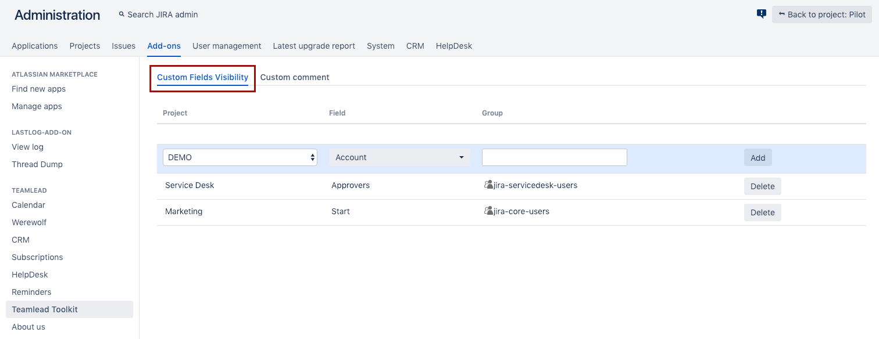Select Werewolf in Teamlead section
Image resolution: width=879 pixels, height=339 pixels.
click(x=29, y=222)
